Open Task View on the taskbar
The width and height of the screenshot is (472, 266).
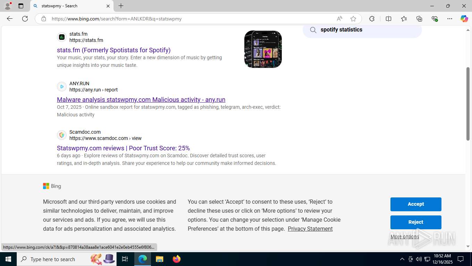(x=125, y=259)
